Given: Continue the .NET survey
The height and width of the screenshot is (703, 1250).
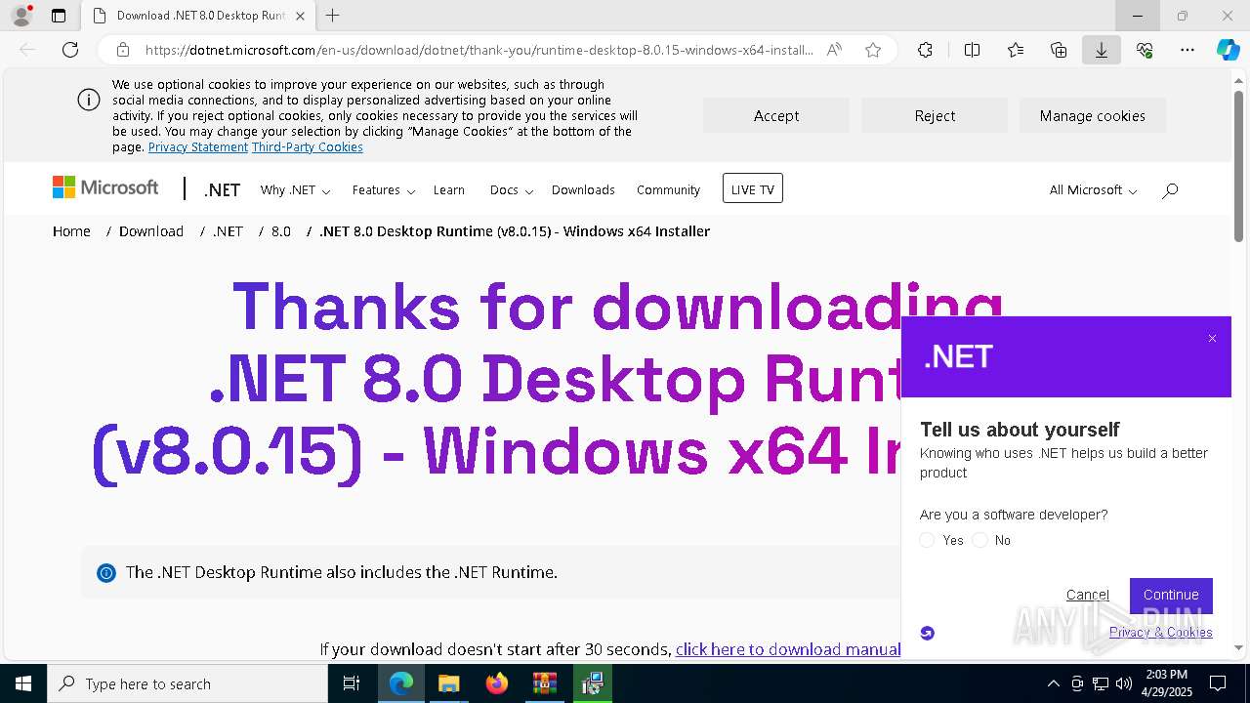Looking at the screenshot, I should tap(1171, 596).
